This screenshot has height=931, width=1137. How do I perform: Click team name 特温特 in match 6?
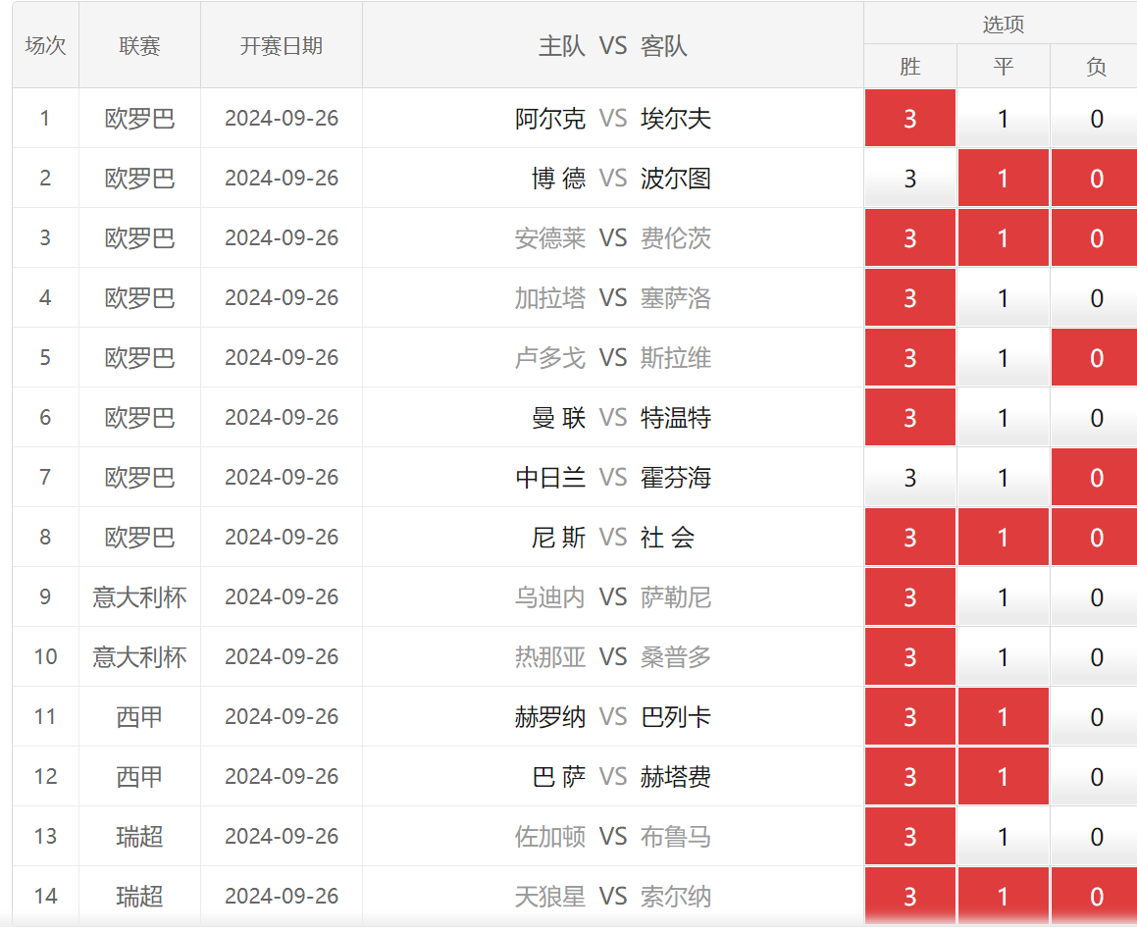(676, 418)
